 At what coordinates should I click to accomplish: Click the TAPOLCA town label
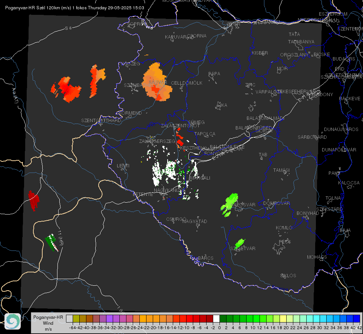coord(205,134)
